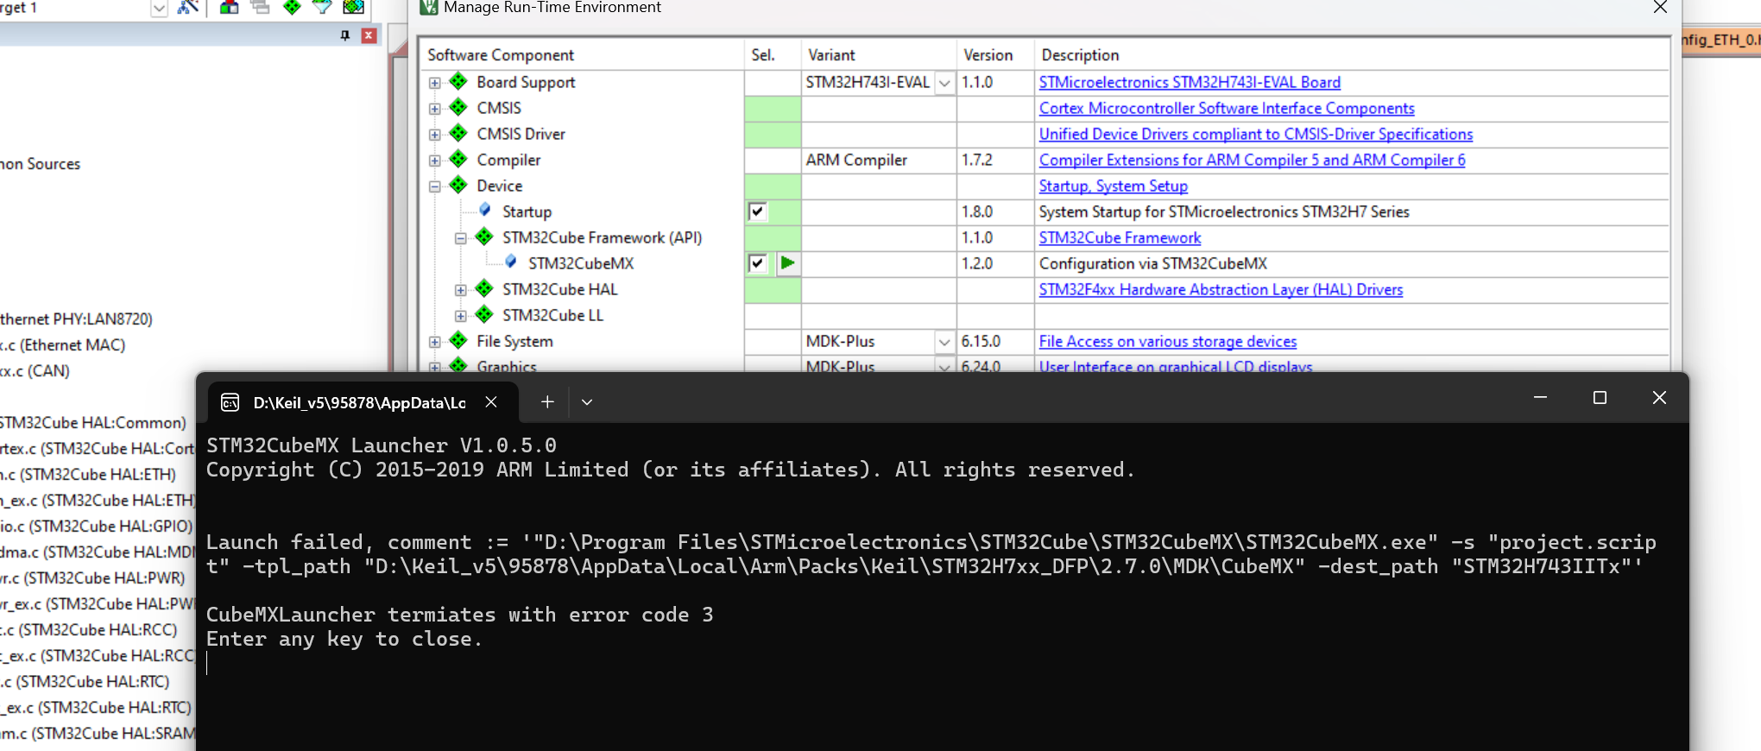Open the Target selector dropdown arrow
1761x751 pixels.
pos(159,8)
